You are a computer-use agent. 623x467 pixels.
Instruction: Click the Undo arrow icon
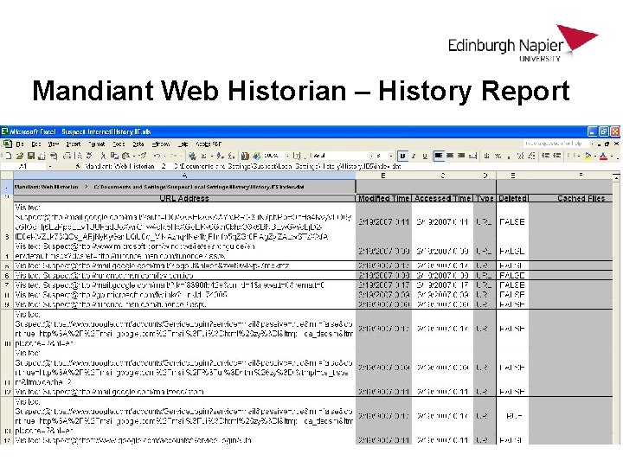[x=157, y=156]
